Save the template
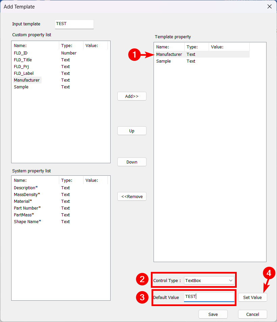 point(213,314)
